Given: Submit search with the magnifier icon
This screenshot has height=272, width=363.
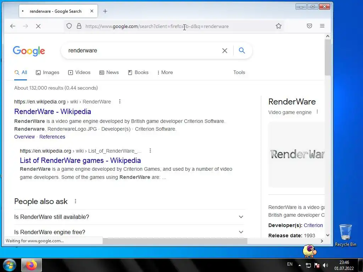Looking at the screenshot, I should point(242,50).
